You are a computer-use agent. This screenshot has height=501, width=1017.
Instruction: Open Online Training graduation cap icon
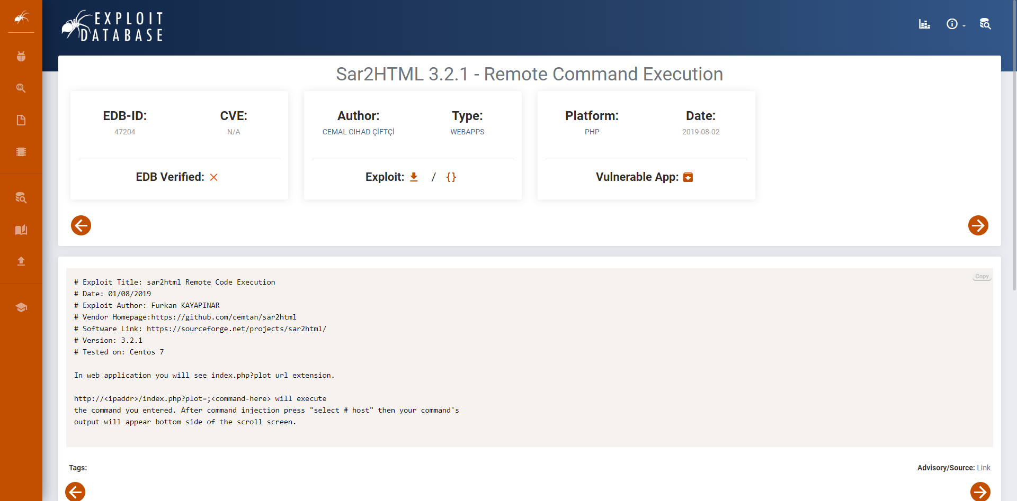click(21, 307)
